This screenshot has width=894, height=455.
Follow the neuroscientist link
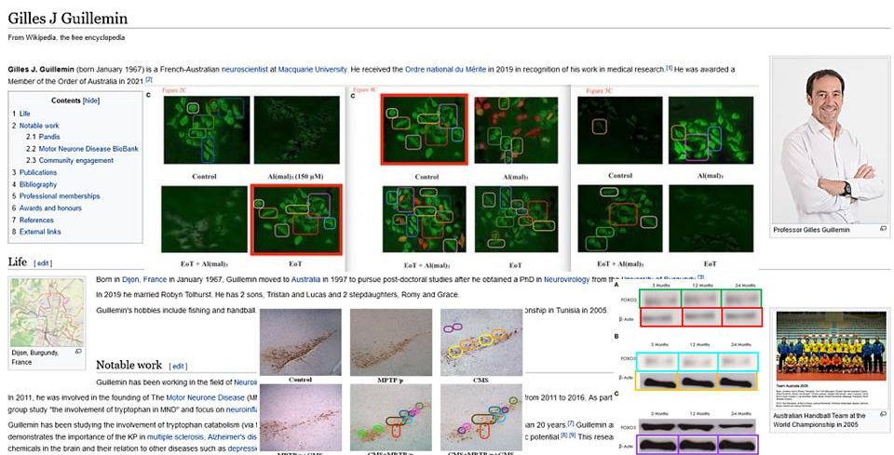tap(279, 70)
